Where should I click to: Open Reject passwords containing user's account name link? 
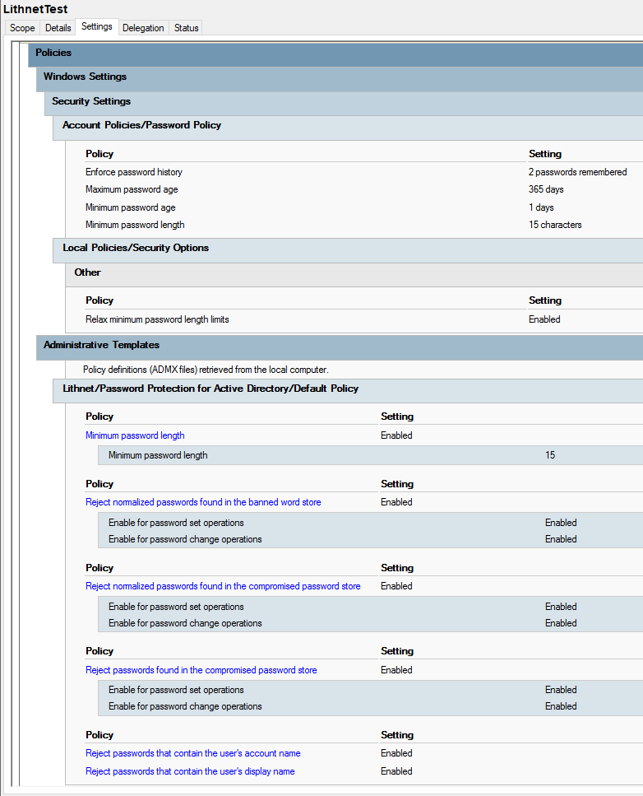(x=192, y=753)
